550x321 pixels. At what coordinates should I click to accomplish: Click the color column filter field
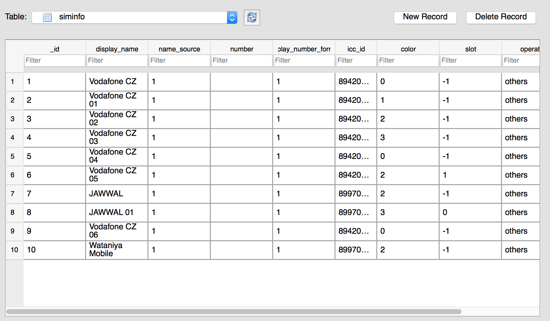[408, 60]
